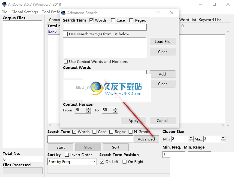This screenshot has width=234, height=177.
Task: Open the File menu
Action: tap(4, 12)
